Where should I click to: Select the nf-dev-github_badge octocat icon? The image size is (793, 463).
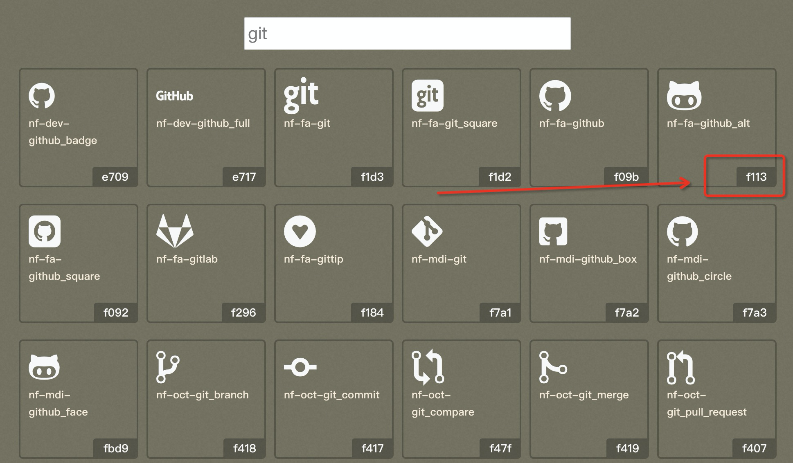click(42, 96)
